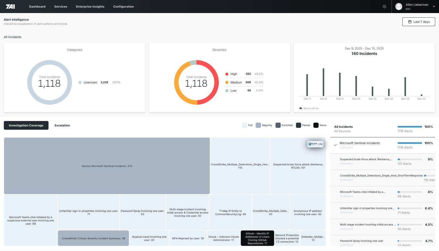The width and height of the screenshot is (439, 251).
Task: Click the Dec 13 bar in incidents chart
Action: (x=405, y=86)
